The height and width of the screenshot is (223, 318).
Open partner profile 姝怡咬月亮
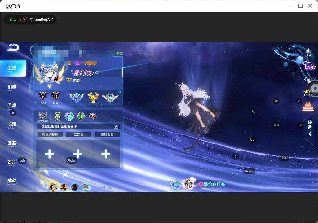[x=214, y=184]
